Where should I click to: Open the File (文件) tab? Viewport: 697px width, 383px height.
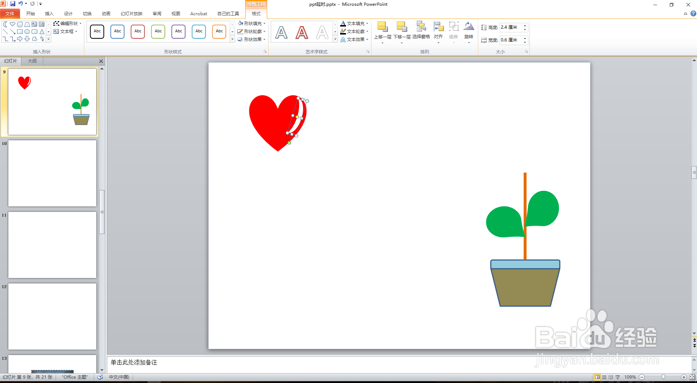(x=10, y=13)
